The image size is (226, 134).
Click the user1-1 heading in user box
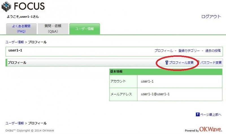point(15,50)
